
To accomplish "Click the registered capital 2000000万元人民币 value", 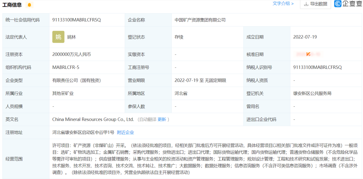I will click(72, 55).
